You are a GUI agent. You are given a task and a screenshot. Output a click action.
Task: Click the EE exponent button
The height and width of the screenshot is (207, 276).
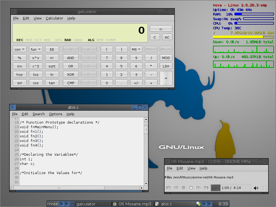point(52,49)
